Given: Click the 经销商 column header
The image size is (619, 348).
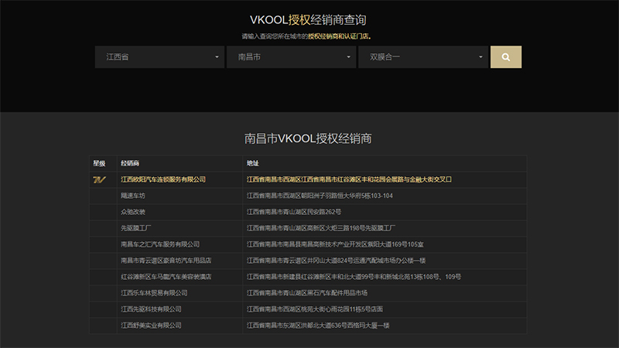Looking at the screenshot, I should tap(130, 163).
